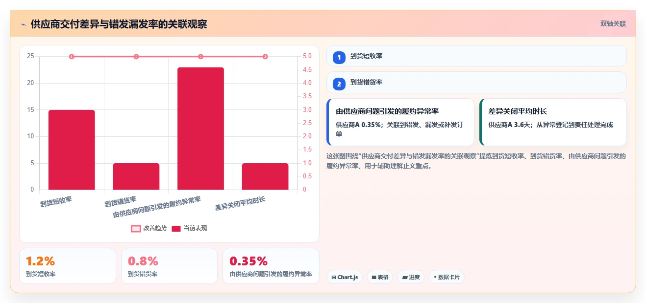646x303 pixels.
Task: Click the 到货错货率 red bar
Action: click(x=136, y=176)
